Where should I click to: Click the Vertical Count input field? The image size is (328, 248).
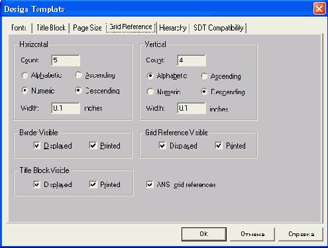(x=191, y=60)
